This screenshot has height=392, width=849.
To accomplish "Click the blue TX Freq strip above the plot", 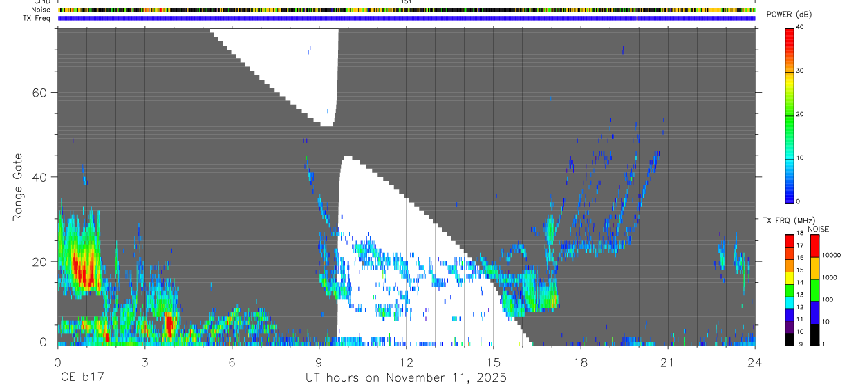I will pyautogui.click(x=407, y=18).
